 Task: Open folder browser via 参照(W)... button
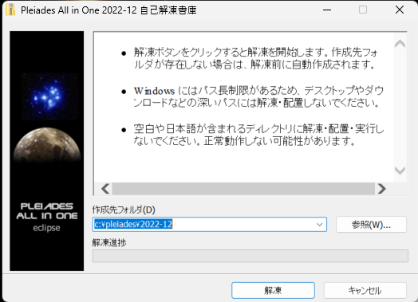(371, 225)
